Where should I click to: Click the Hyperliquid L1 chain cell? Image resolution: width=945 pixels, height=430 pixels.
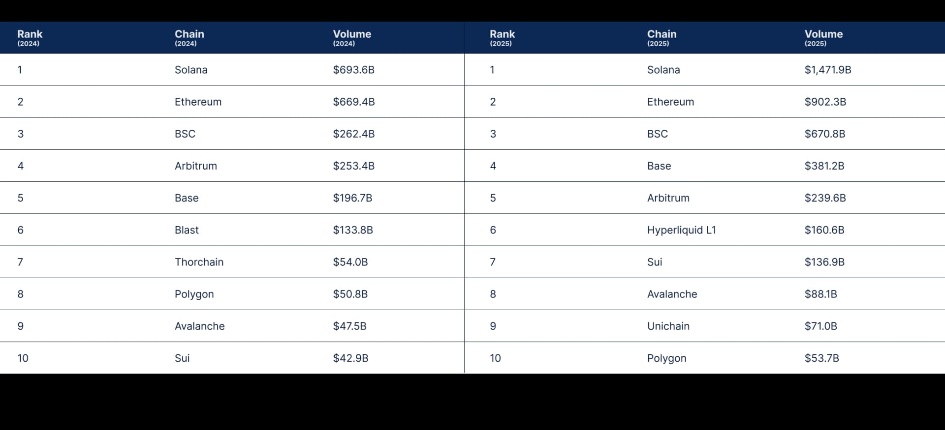pyautogui.click(x=681, y=230)
